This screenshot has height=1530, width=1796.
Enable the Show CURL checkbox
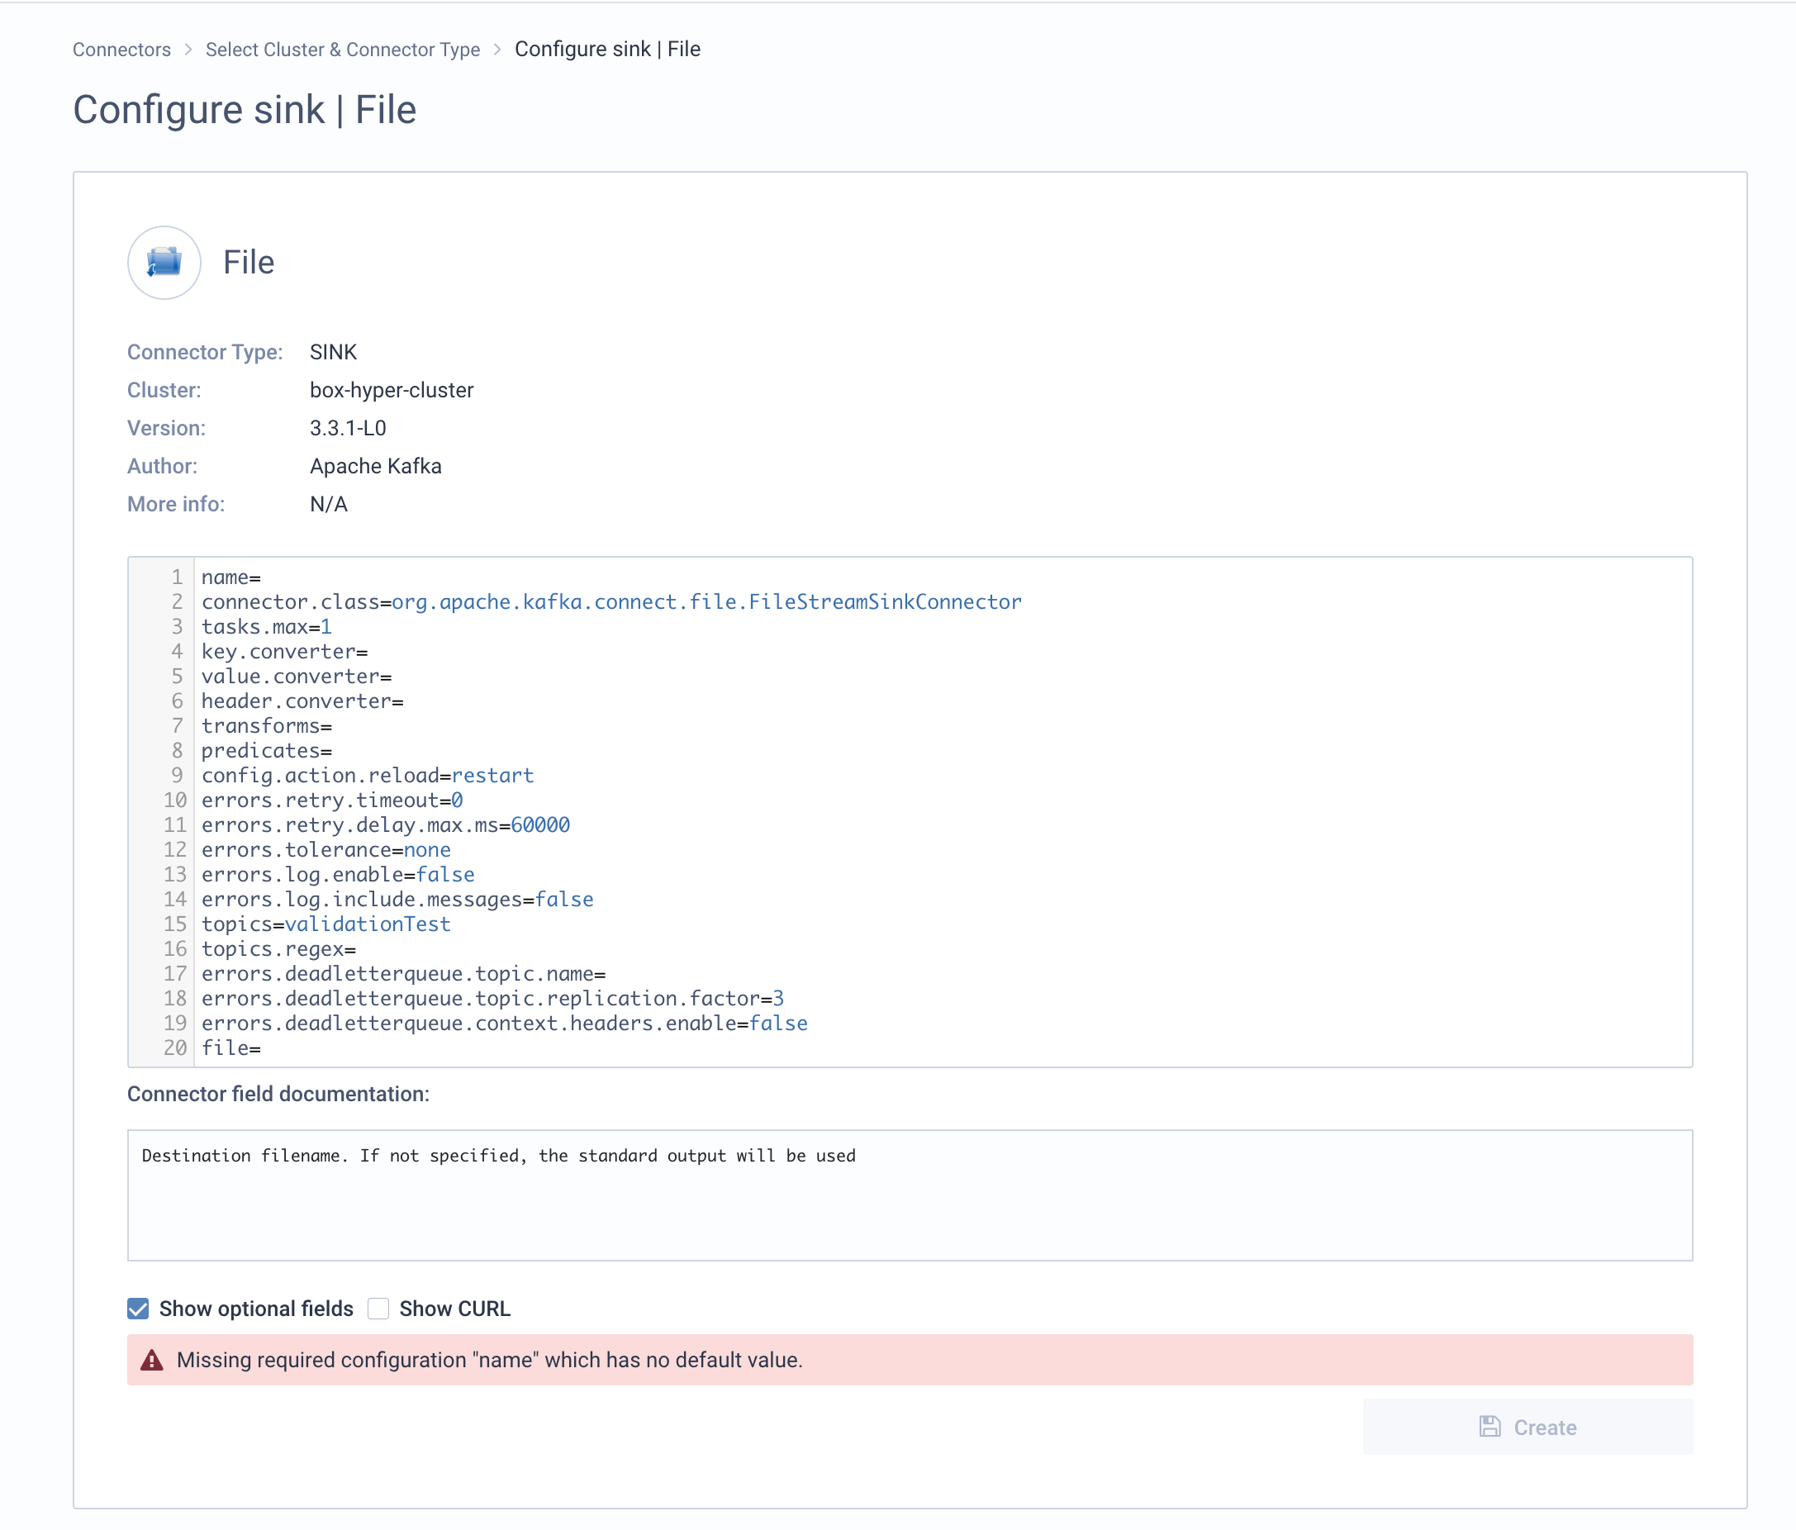tap(378, 1308)
